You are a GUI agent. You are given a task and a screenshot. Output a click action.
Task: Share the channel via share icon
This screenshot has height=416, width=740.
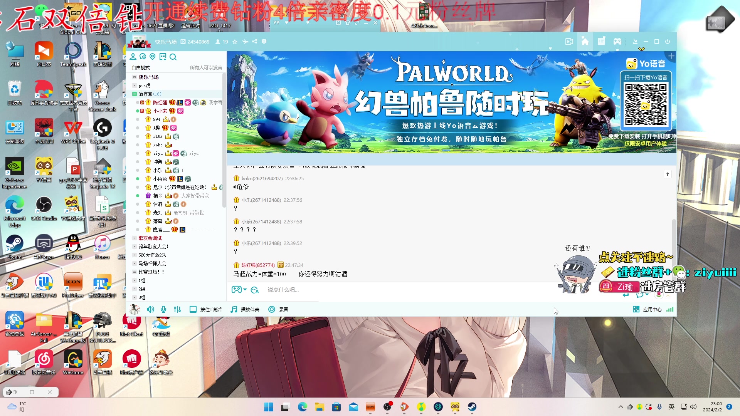tap(254, 42)
